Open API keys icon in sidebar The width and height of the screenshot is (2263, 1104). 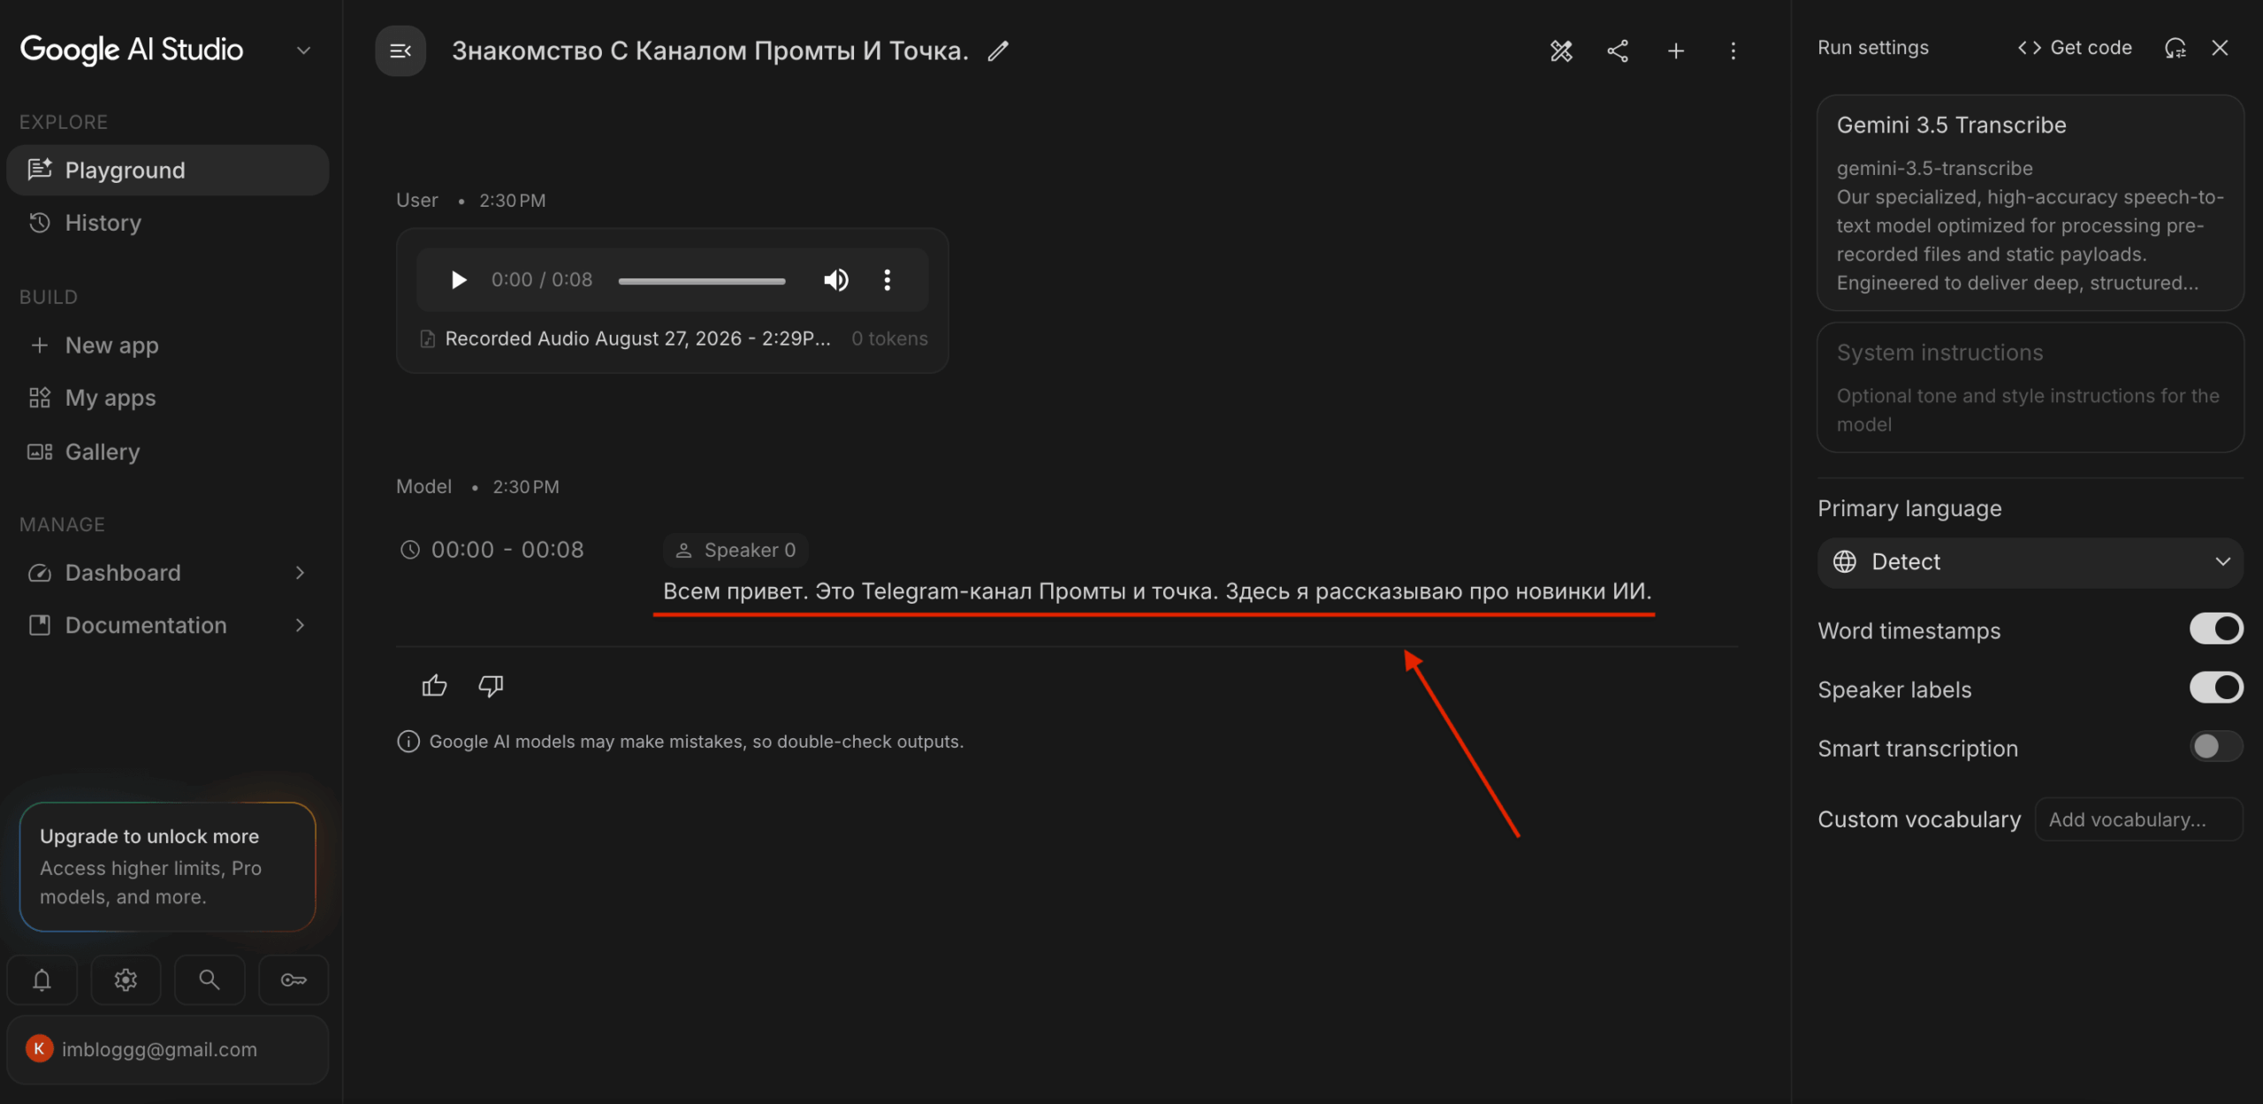293,979
